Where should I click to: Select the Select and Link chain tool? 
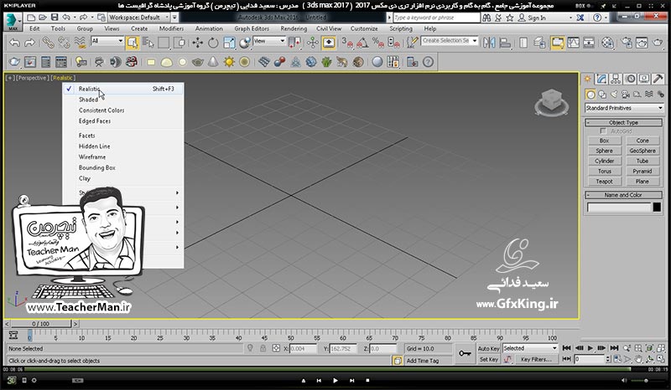pos(48,43)
